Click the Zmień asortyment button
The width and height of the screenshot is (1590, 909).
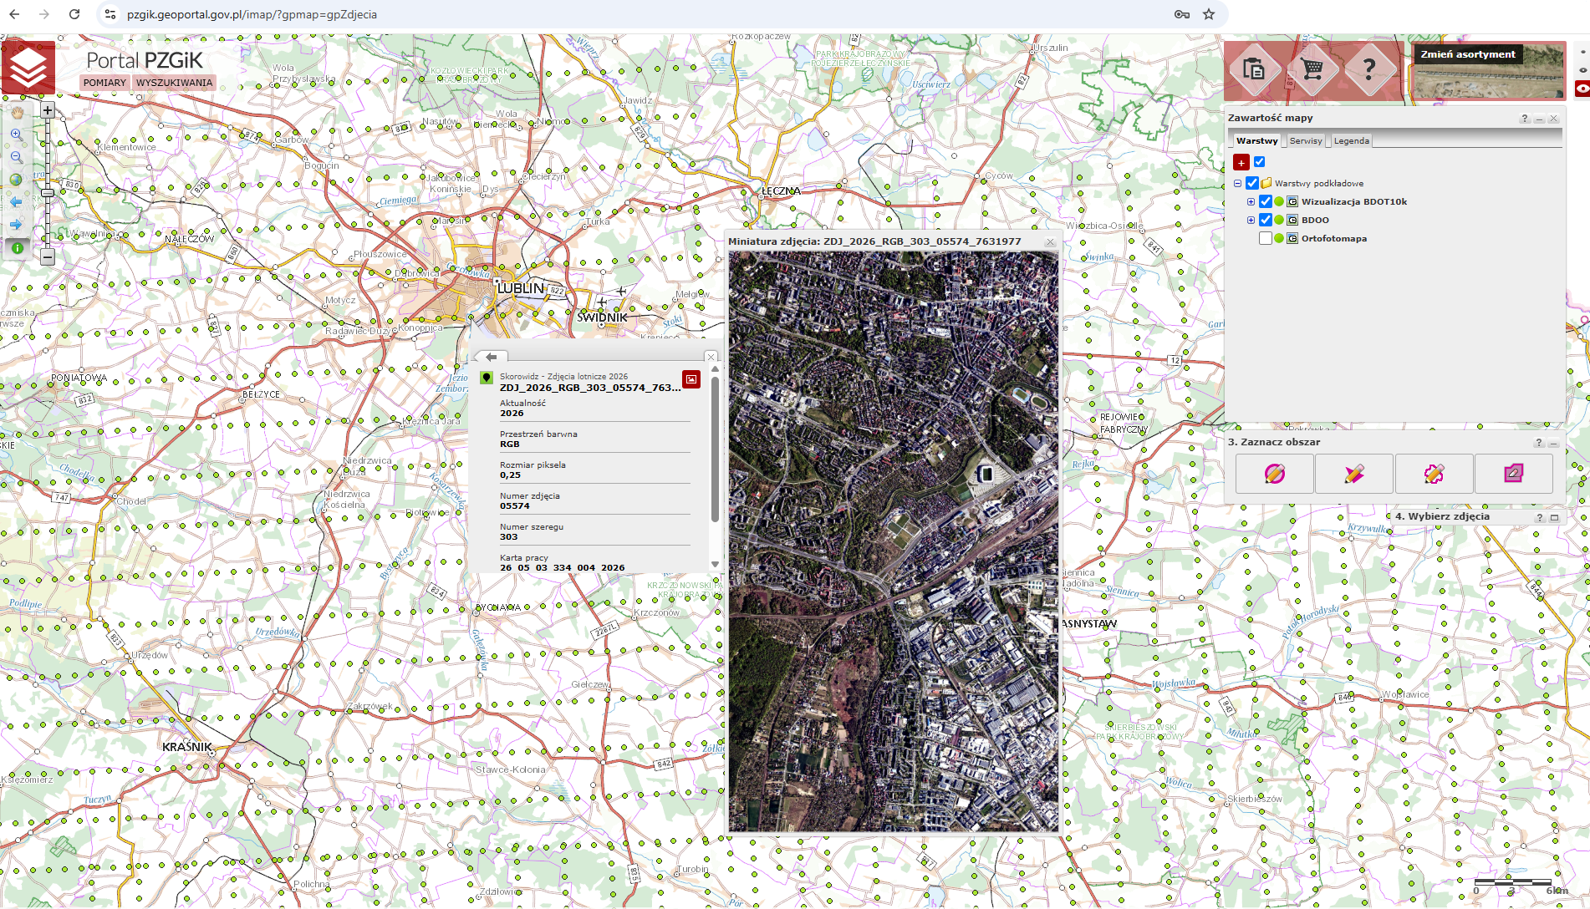tap(1467, 54)
